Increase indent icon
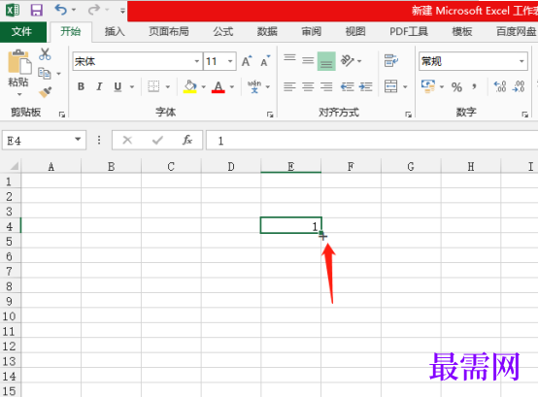The height and width of the screenshot is (397, 538). [366, 86]
